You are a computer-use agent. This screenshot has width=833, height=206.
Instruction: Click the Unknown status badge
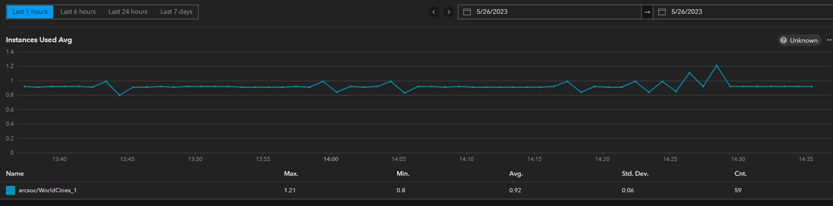click(799, 40)
